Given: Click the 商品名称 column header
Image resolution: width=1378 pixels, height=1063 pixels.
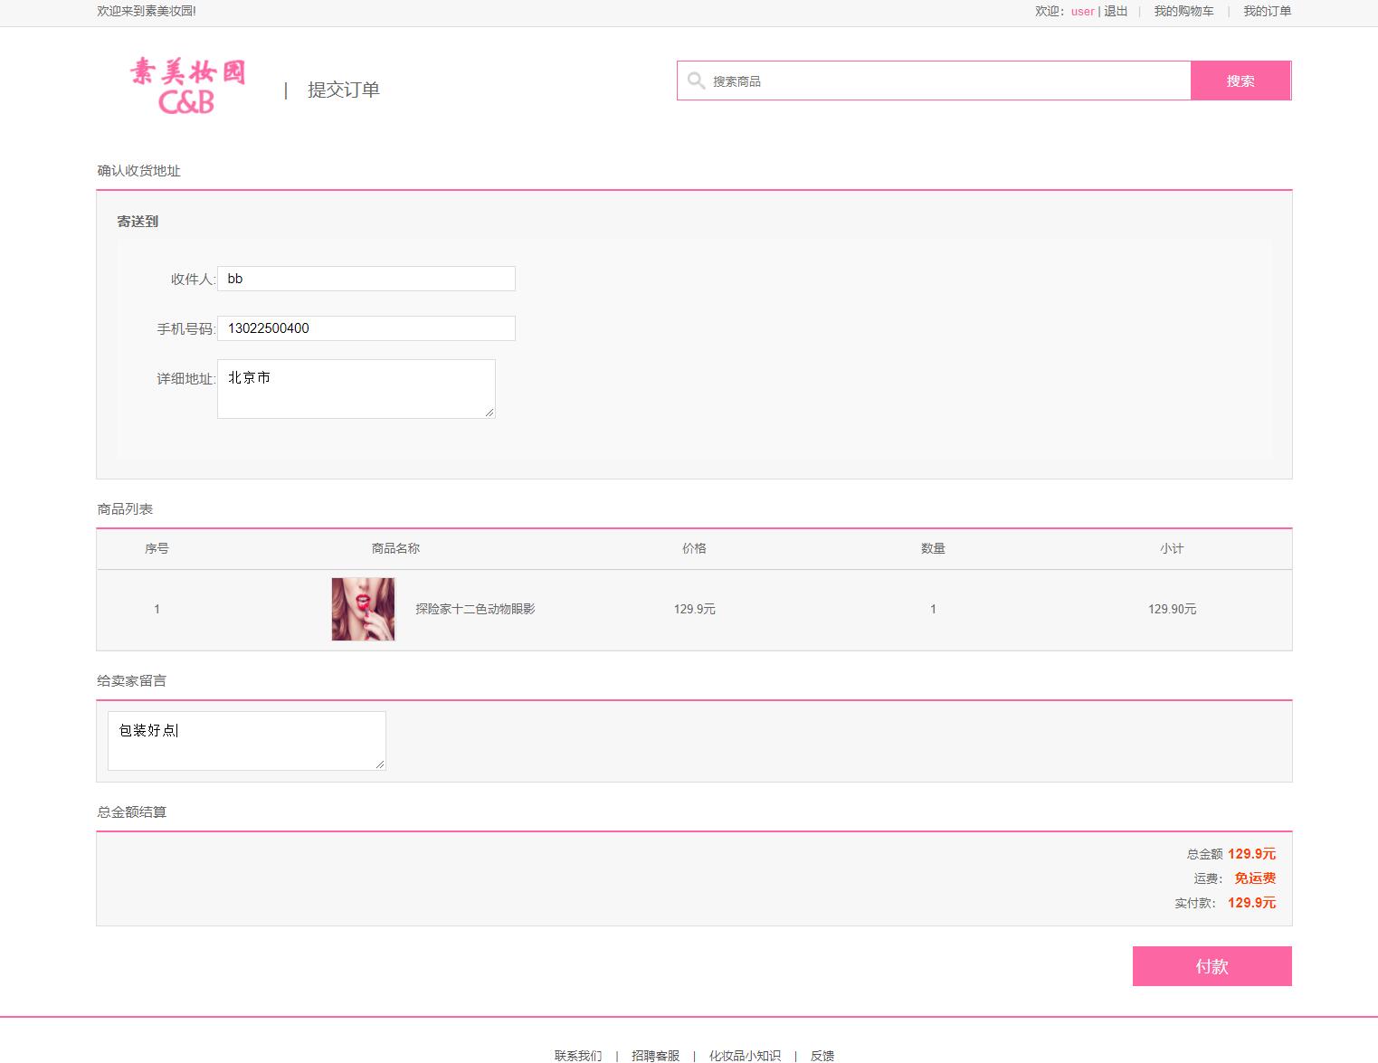Looking at the screenshot, I should pyautogui.click(x=395, y=548).
